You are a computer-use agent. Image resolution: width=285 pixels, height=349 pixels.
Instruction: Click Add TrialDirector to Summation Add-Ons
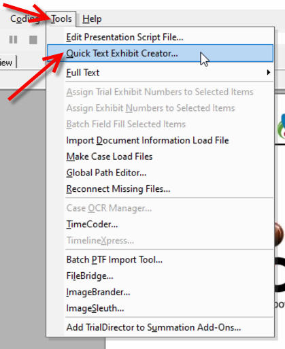160,327
